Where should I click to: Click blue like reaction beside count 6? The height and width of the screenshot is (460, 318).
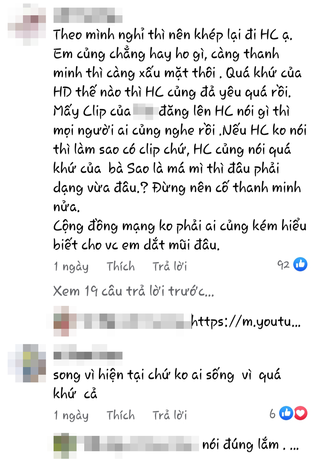tap(286, 413)
